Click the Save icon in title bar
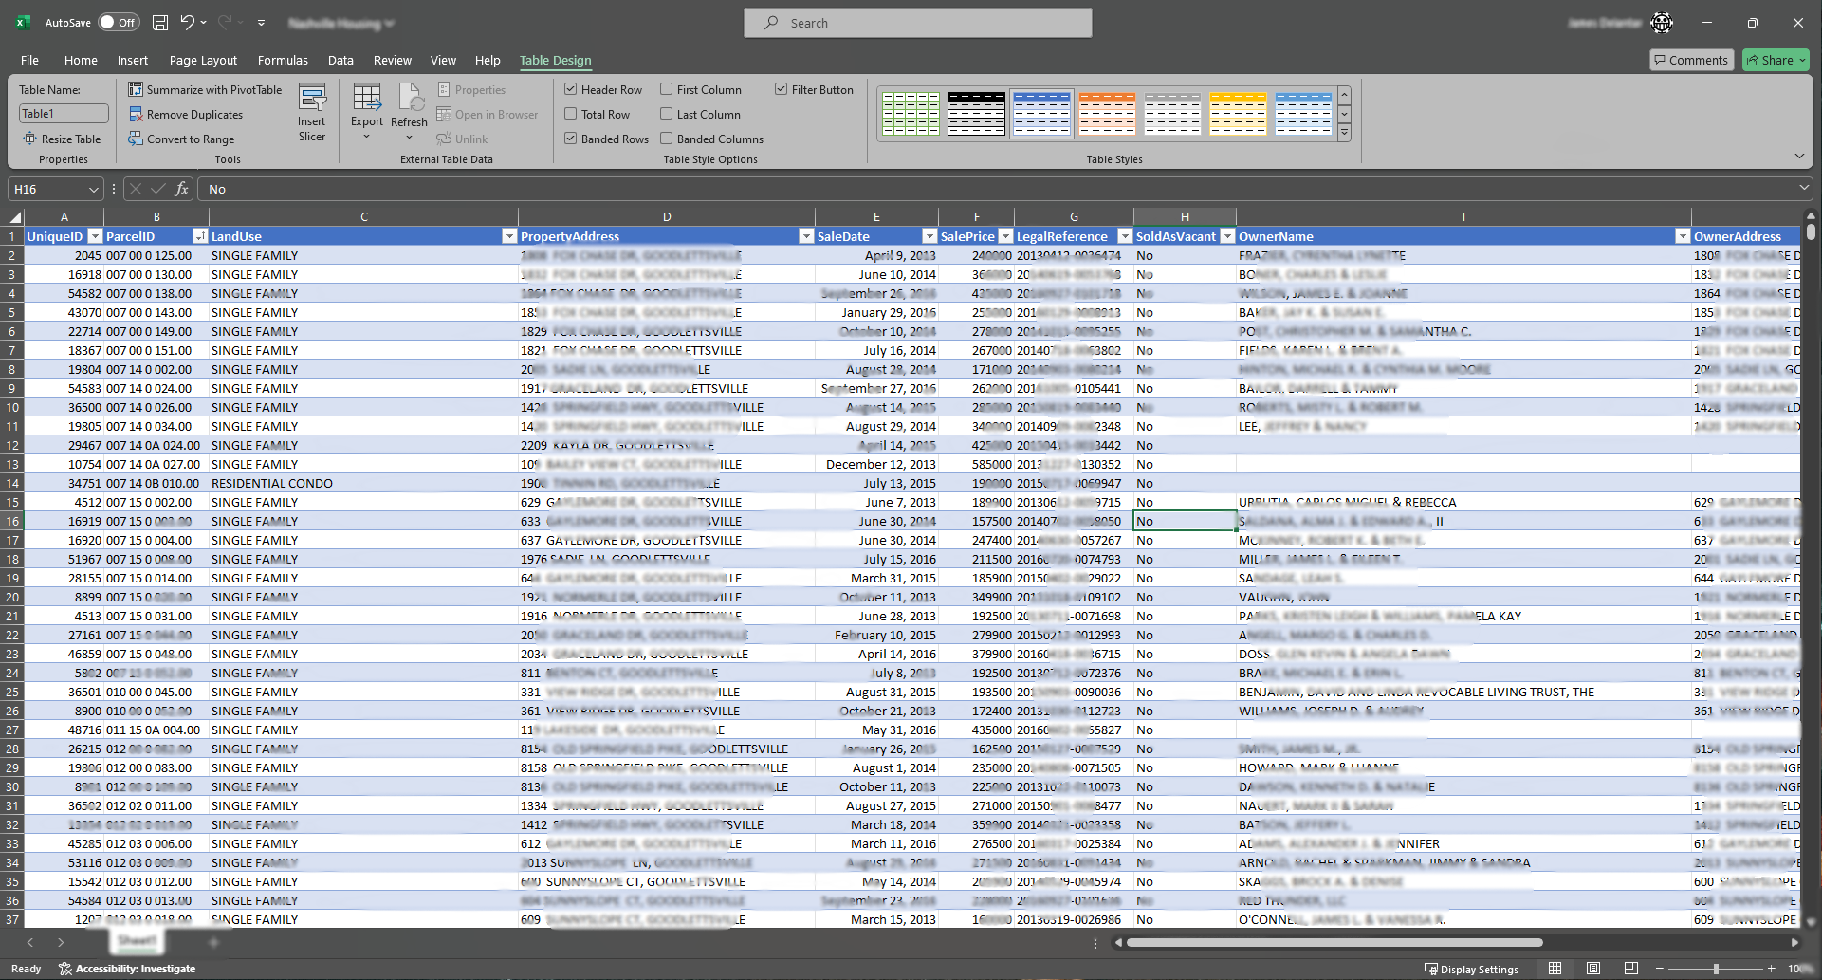Screen dimensions: 1822x980 [x=160, y=23]
